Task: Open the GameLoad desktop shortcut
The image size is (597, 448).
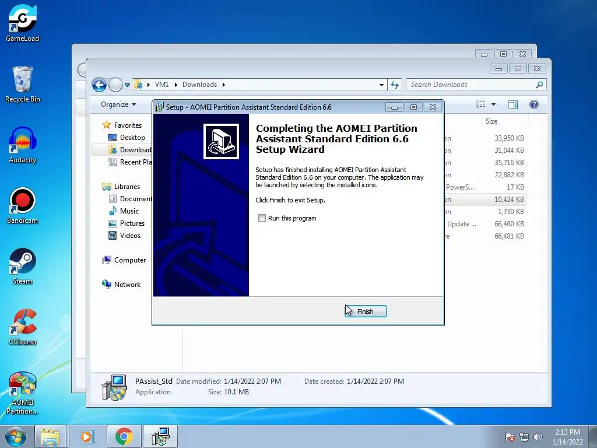Action: click(x=23, y=23)
